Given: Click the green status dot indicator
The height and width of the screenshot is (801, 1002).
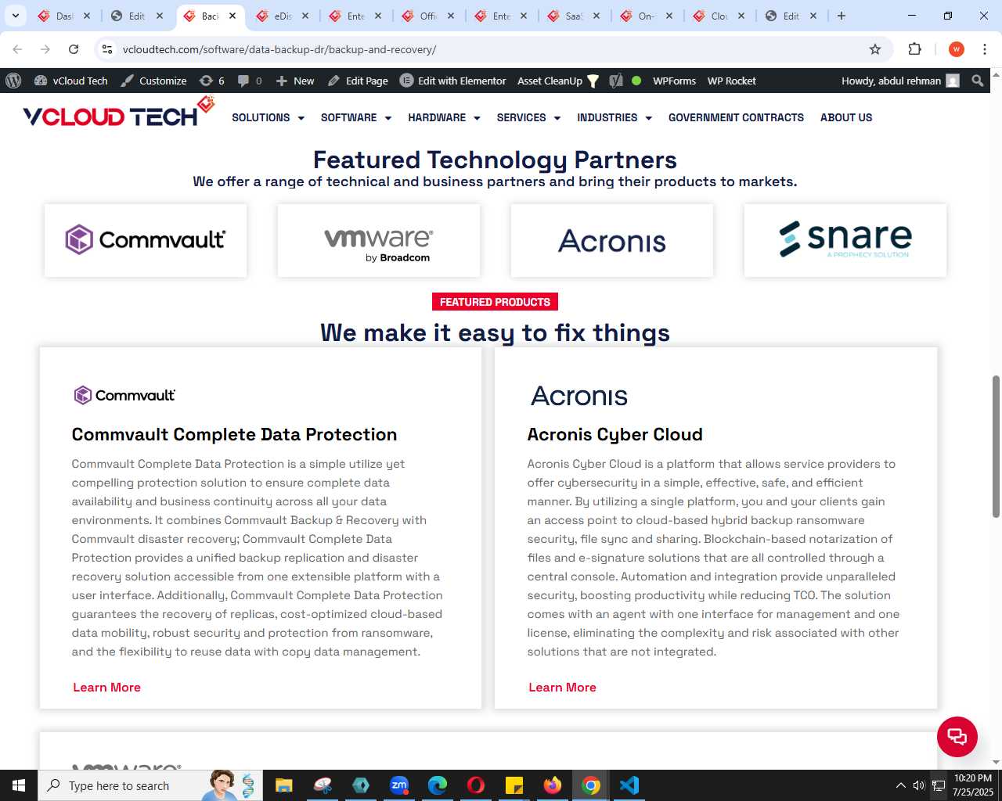Looking at the screenshot, I should pos(636,81).
